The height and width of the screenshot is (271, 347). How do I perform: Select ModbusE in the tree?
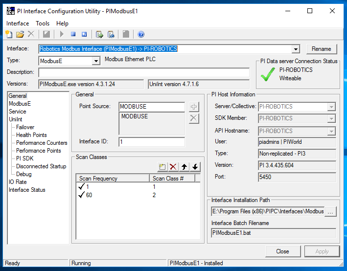(20, 104)
